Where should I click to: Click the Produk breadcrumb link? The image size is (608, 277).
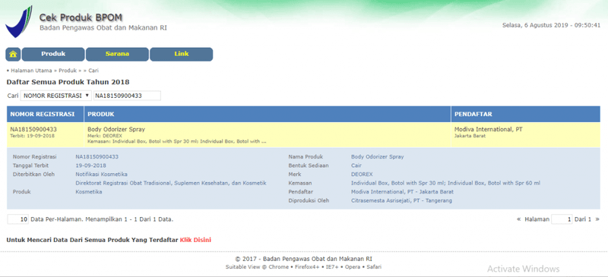pos(68,71)
